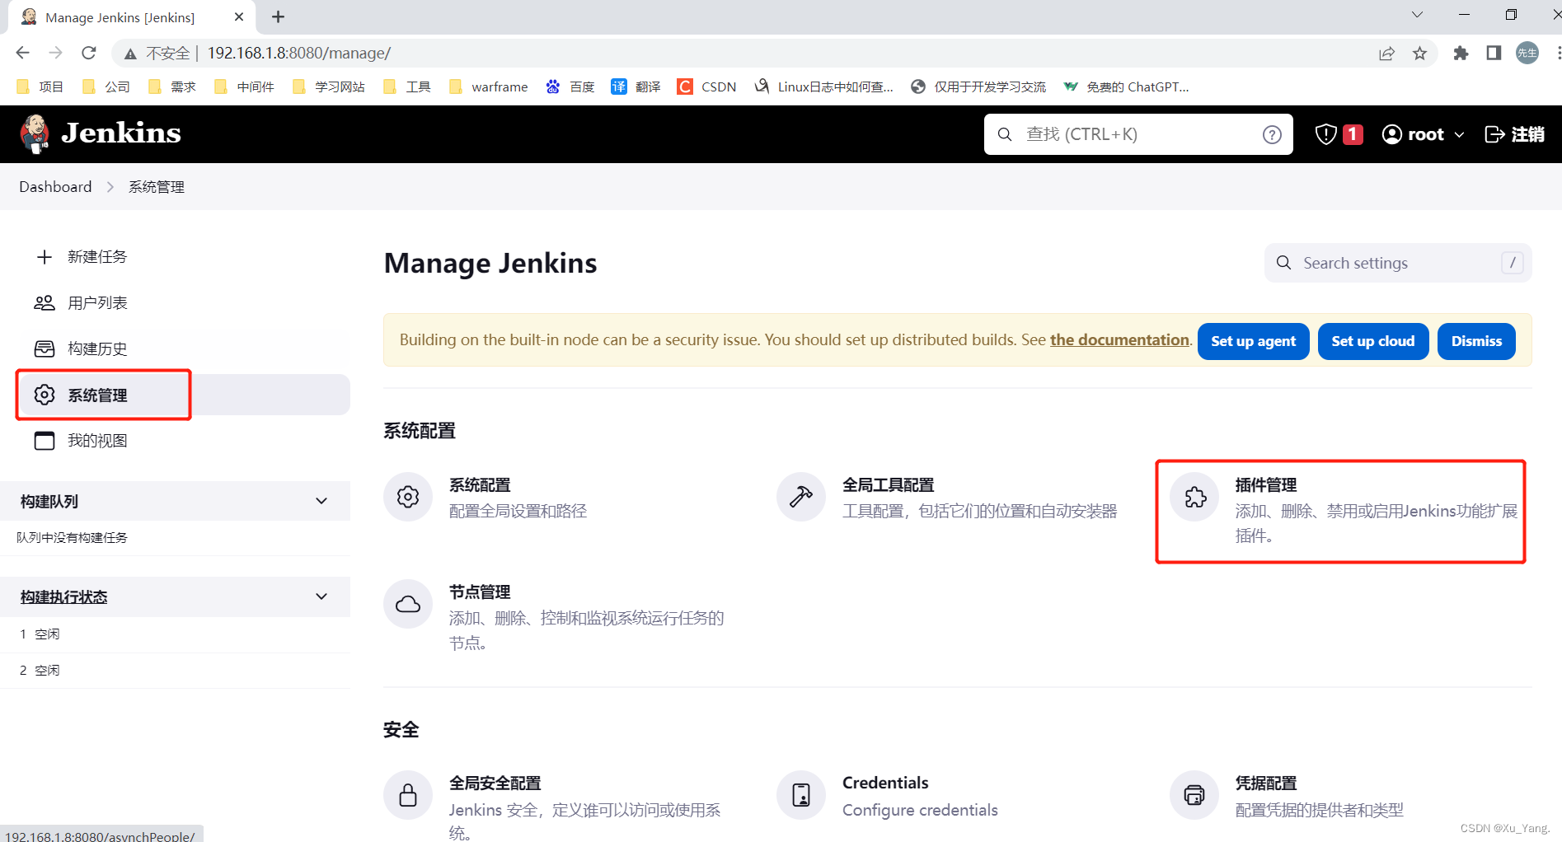
Task: Open 用户列表 in the sidebar
Action: (x=82, y=303)
